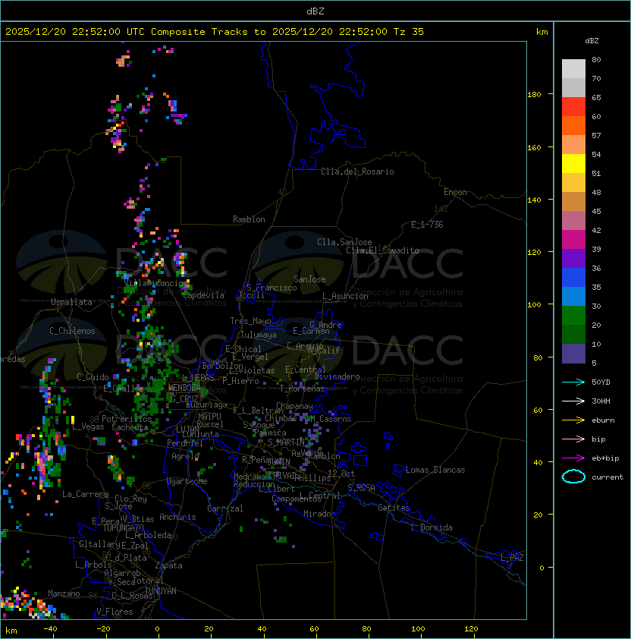The height and width of the screenshot is (639, 631).
Task: Click the La_Carrera label
Action: 85,494
